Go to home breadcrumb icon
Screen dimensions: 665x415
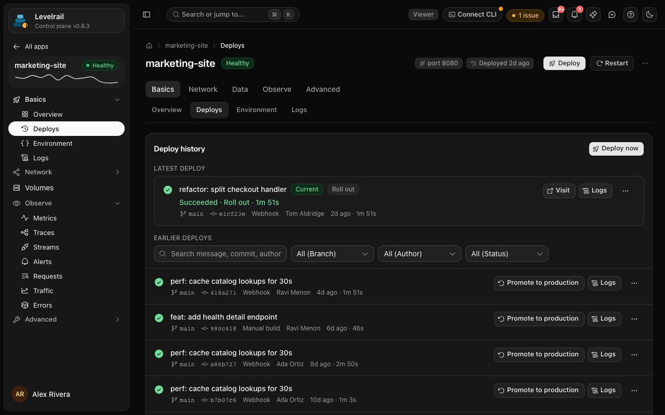point(149,46)
